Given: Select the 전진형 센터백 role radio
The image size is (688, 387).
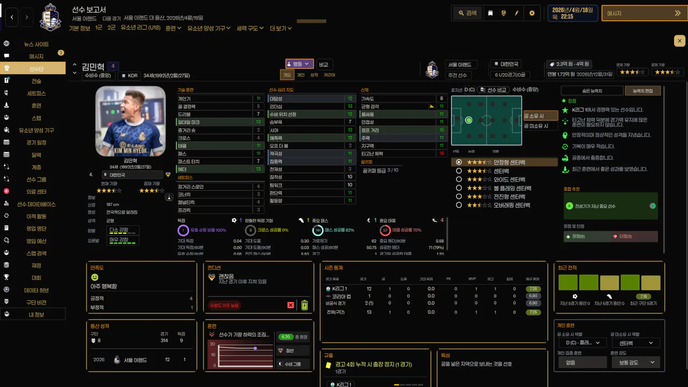Looking at the screenshot, I should (458, 197).
